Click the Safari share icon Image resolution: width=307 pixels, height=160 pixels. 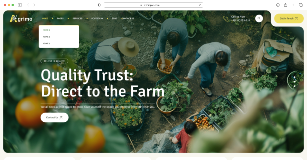coord(286,5)
